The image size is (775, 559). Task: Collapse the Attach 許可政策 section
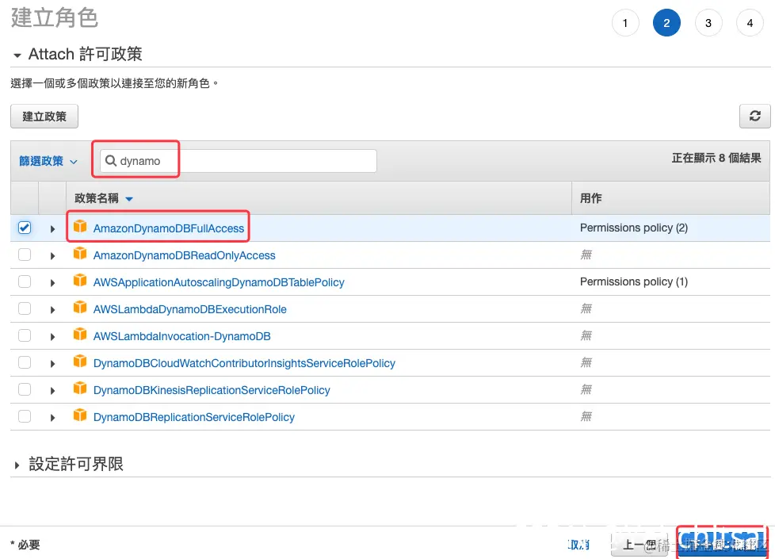click(17, 56)
